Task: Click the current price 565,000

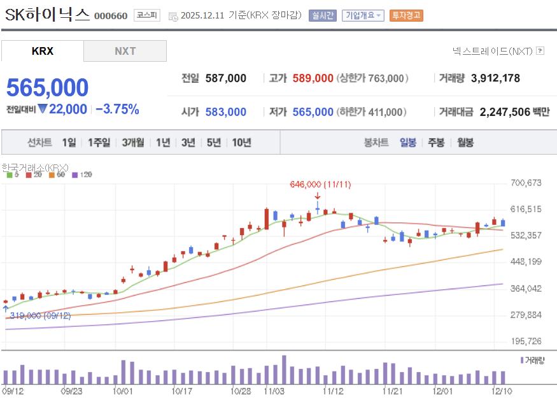Action: click(47, 87)
